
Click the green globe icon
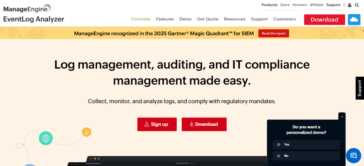46,138
